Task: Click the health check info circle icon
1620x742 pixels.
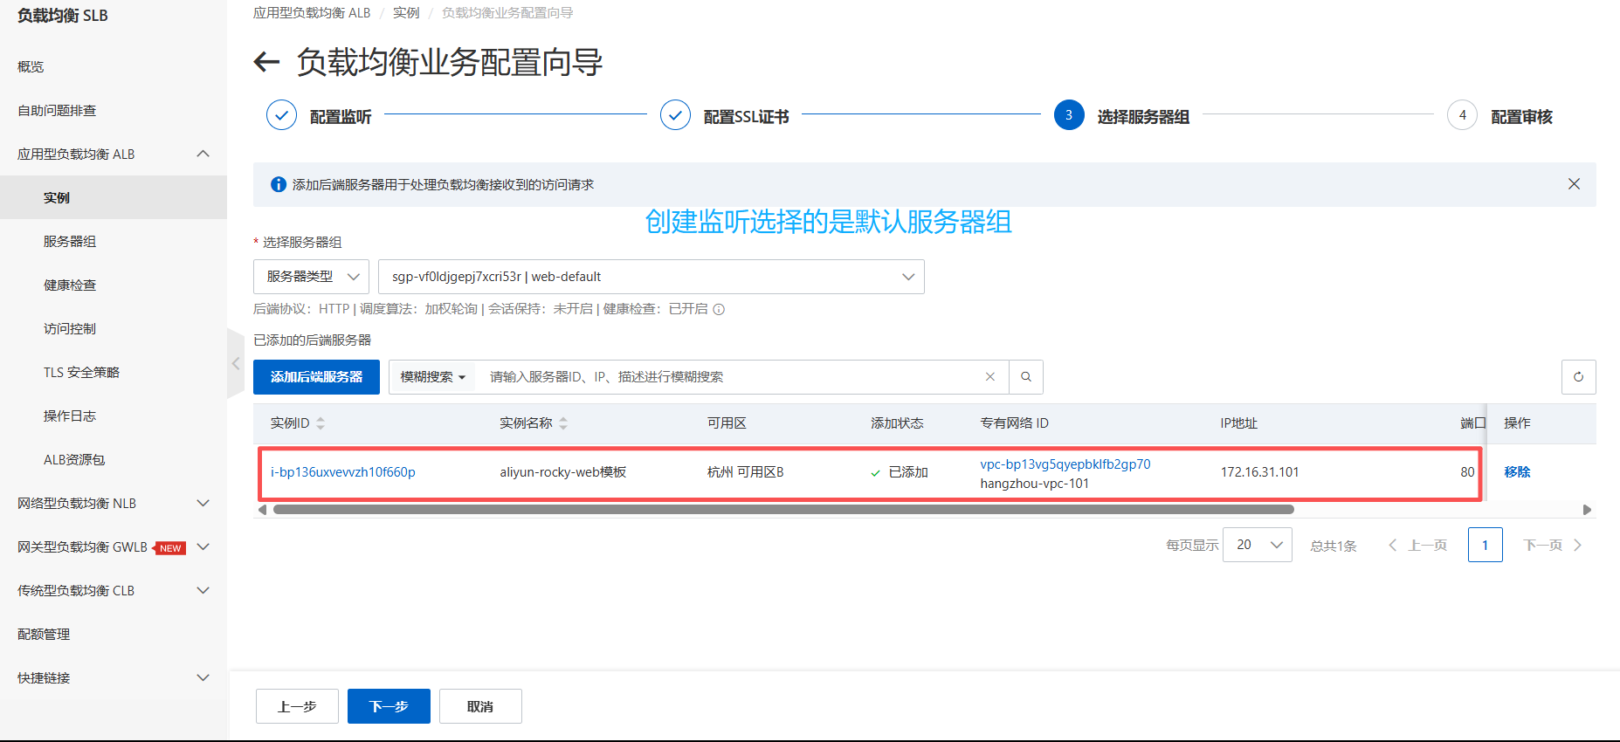Action: tap(719, 309)
